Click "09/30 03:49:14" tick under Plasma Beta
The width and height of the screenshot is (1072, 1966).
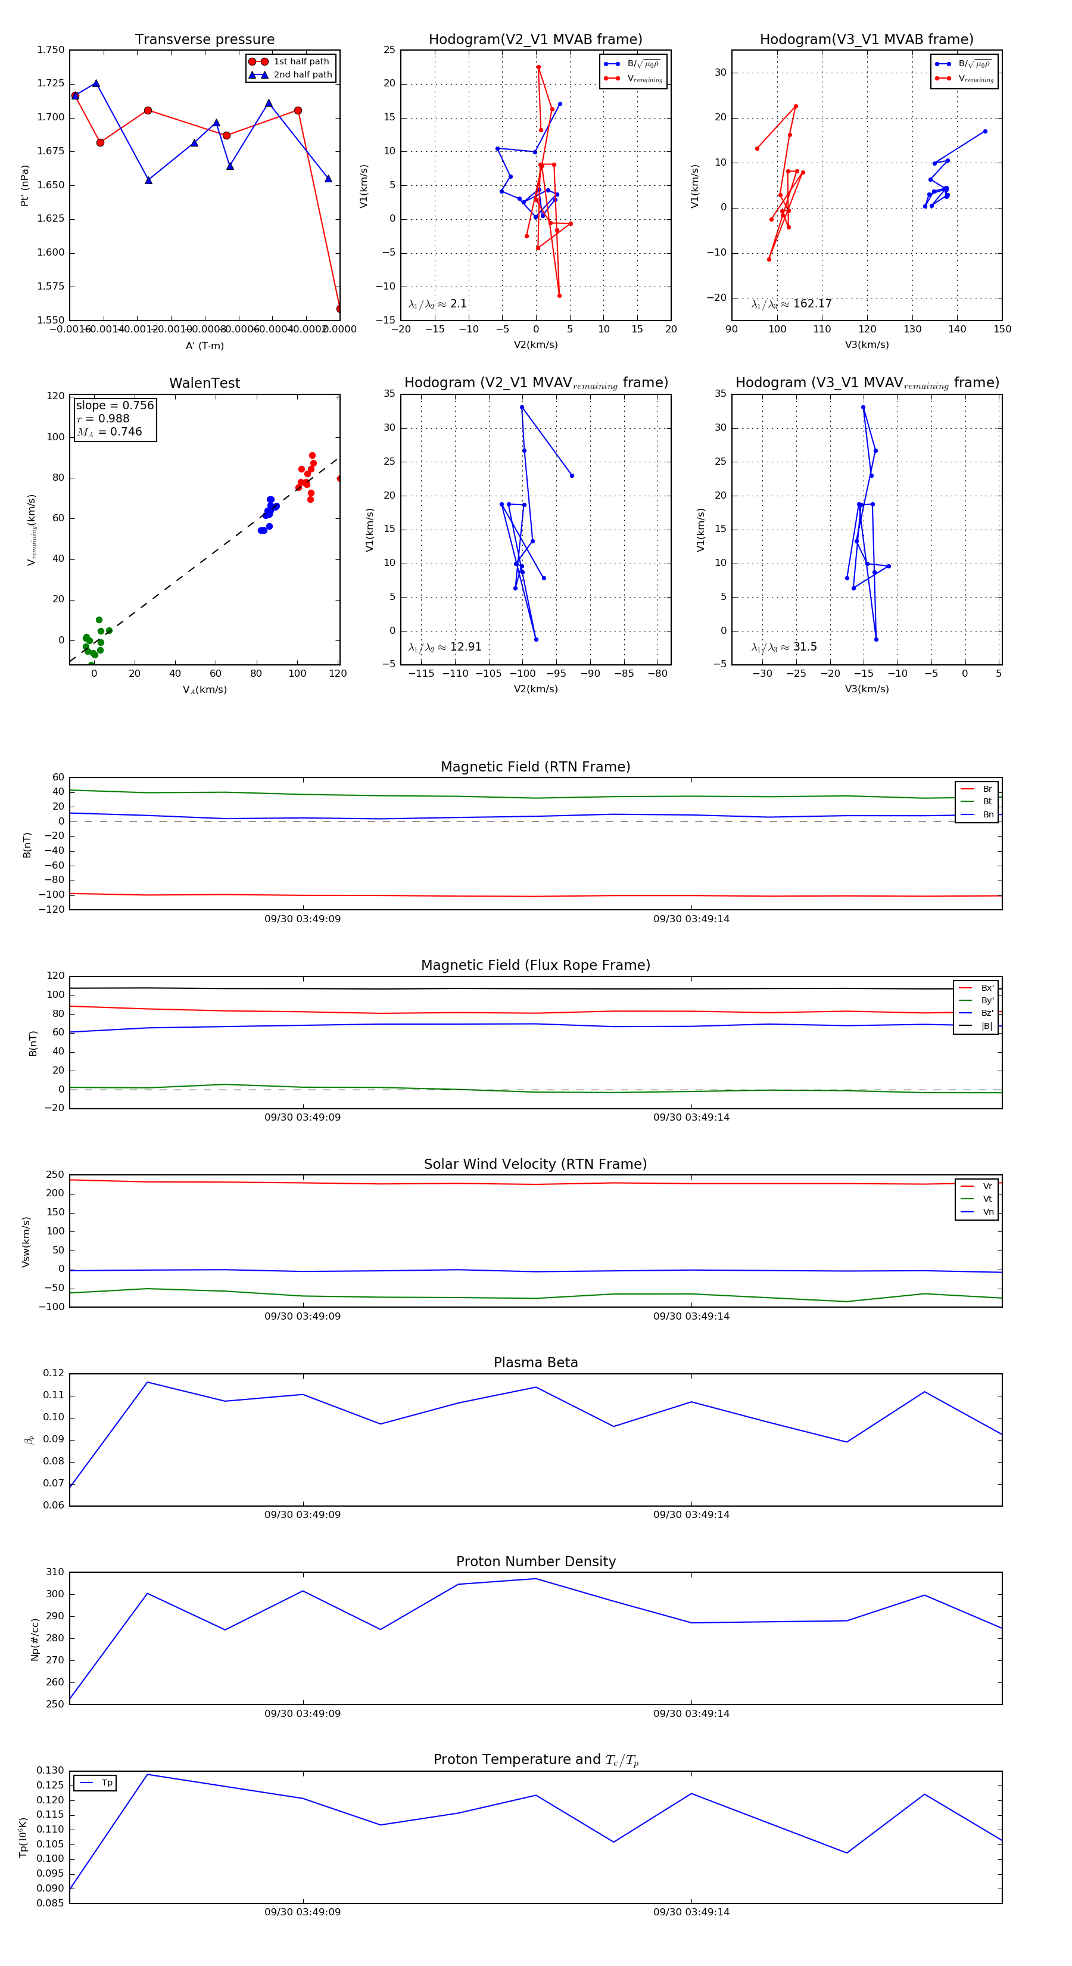pyautogui.click(x=691, y=1514)
